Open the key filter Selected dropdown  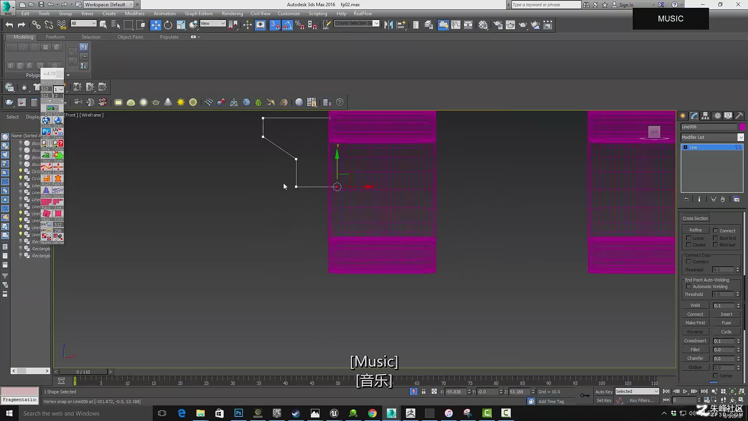637,391
